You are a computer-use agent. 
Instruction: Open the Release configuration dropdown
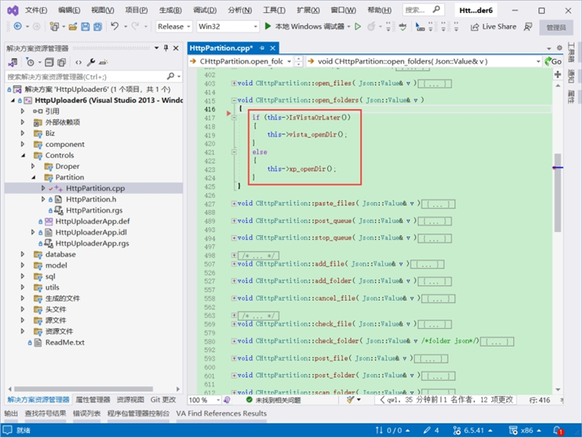coord(174,27)
